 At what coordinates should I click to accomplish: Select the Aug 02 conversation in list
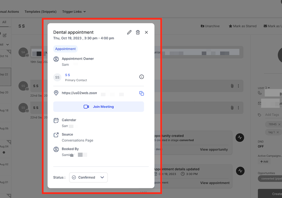6,167
